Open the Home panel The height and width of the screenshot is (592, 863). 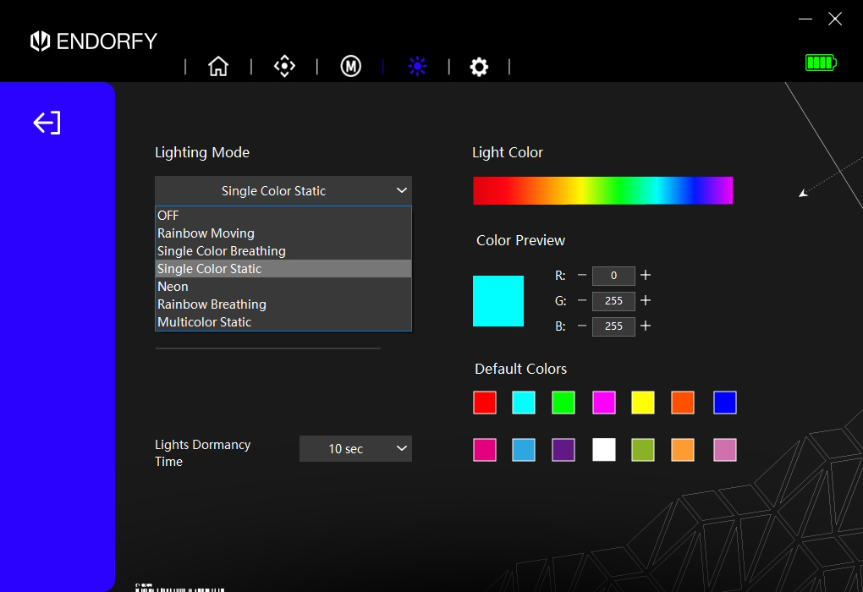click(x=217, y=66)
